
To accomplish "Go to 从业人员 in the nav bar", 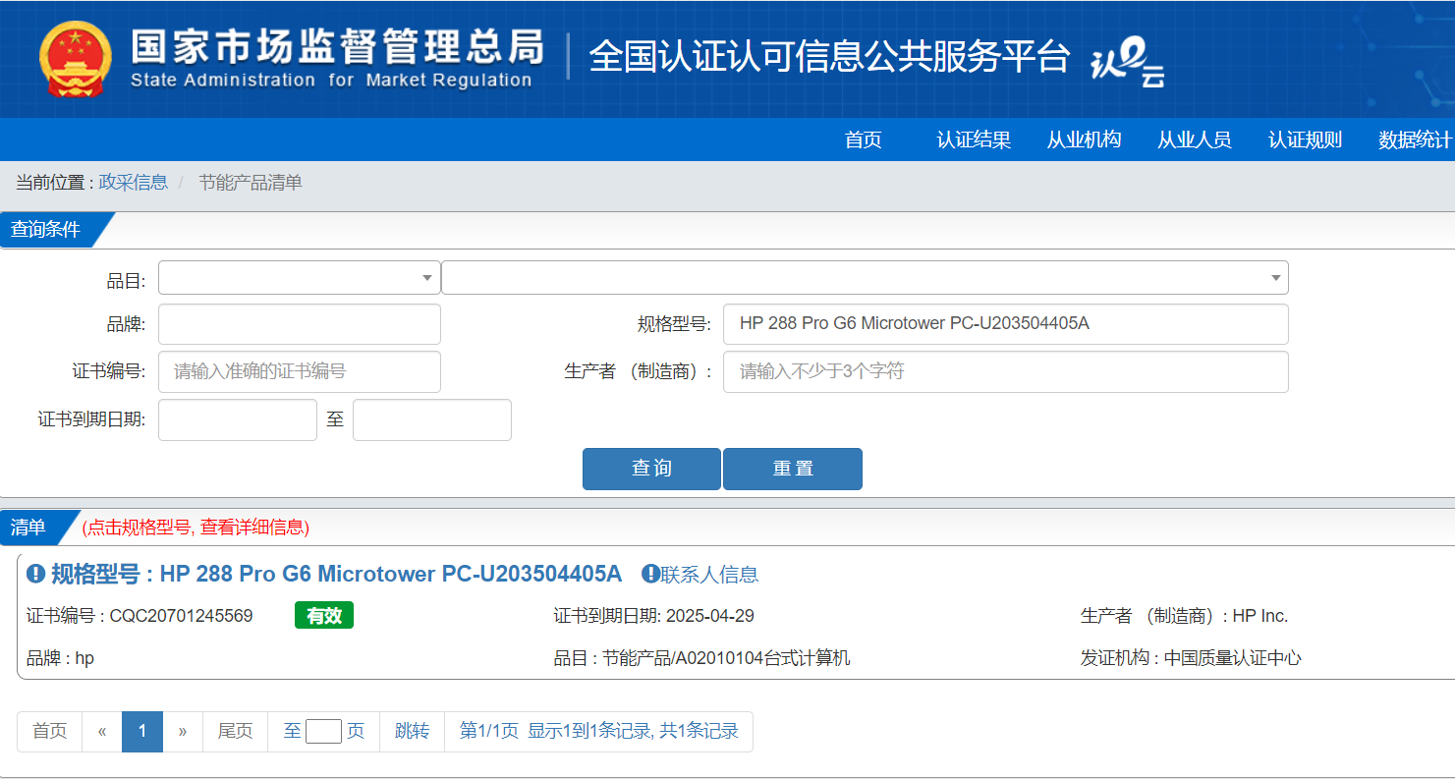I will 1194,139.
